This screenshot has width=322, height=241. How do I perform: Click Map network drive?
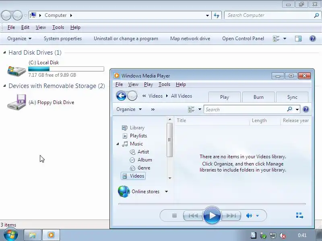click(190, 39)
